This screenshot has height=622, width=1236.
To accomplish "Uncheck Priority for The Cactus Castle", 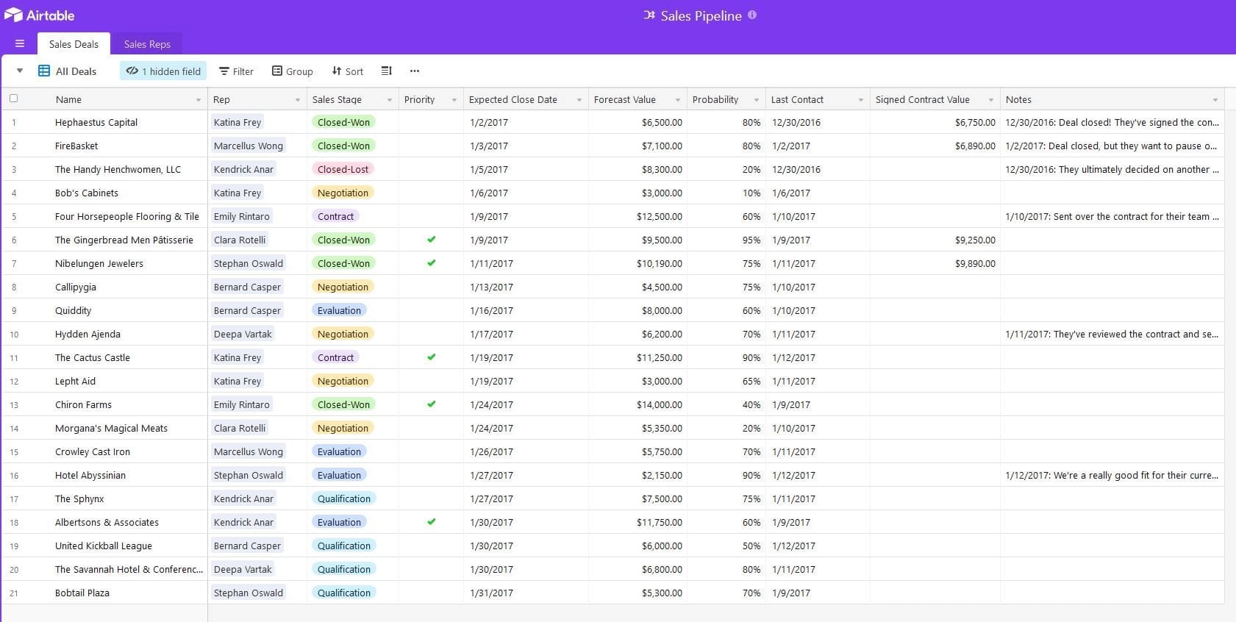I will [432, 357].
